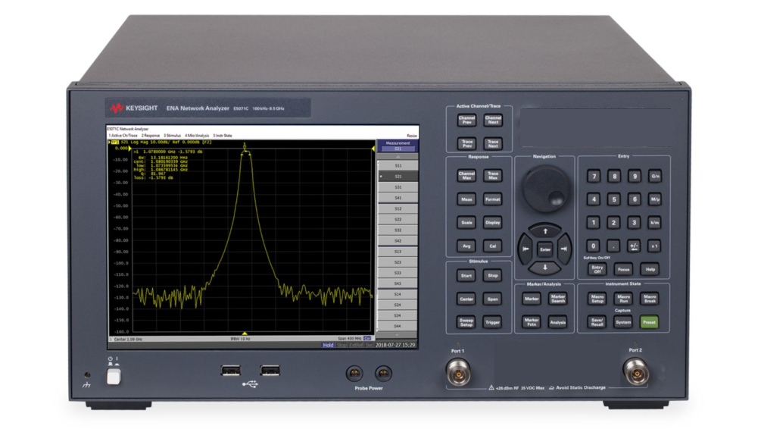Hit the Trace Max key
Screen dimensions: 761x429
[493, 175]
